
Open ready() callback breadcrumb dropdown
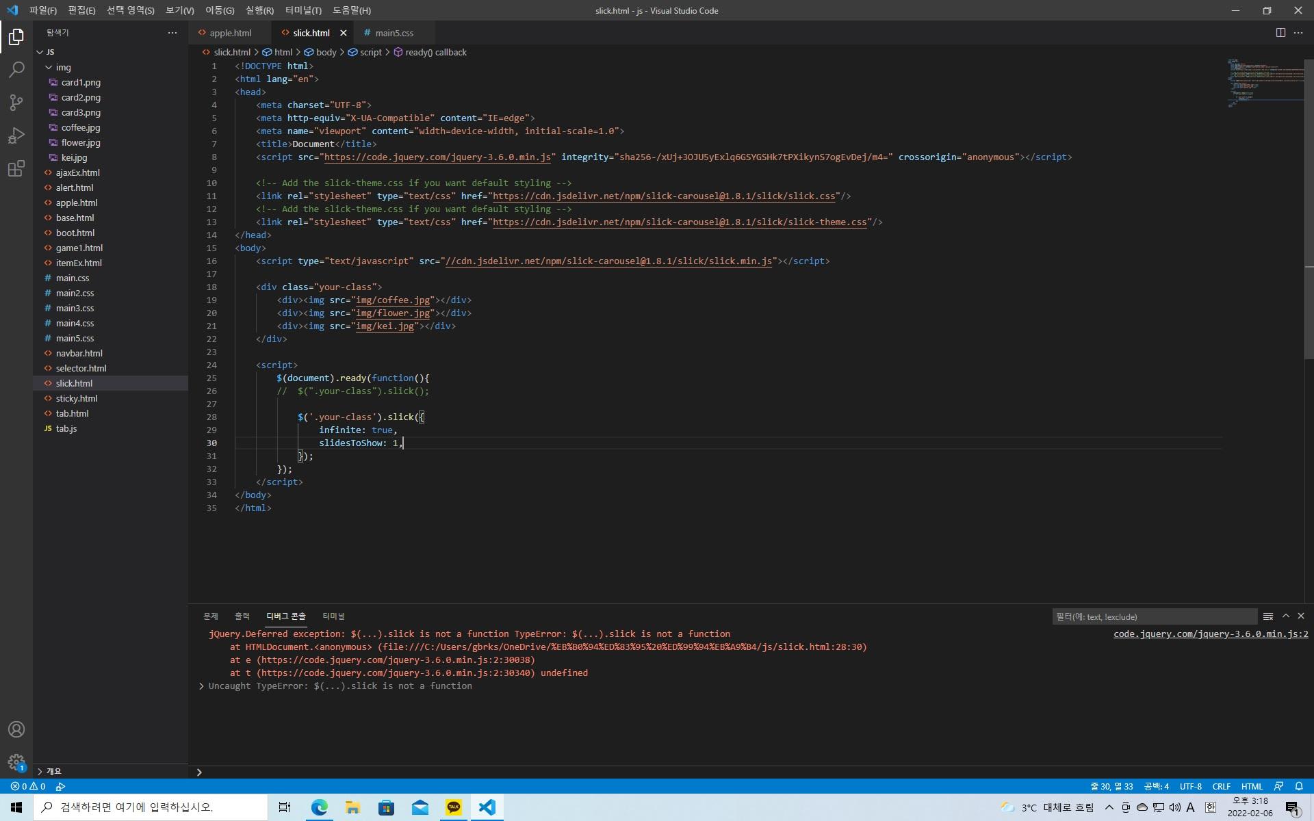pos(430,52)
